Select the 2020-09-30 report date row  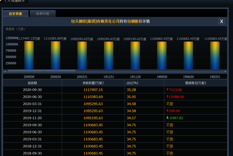click(115, 90)
